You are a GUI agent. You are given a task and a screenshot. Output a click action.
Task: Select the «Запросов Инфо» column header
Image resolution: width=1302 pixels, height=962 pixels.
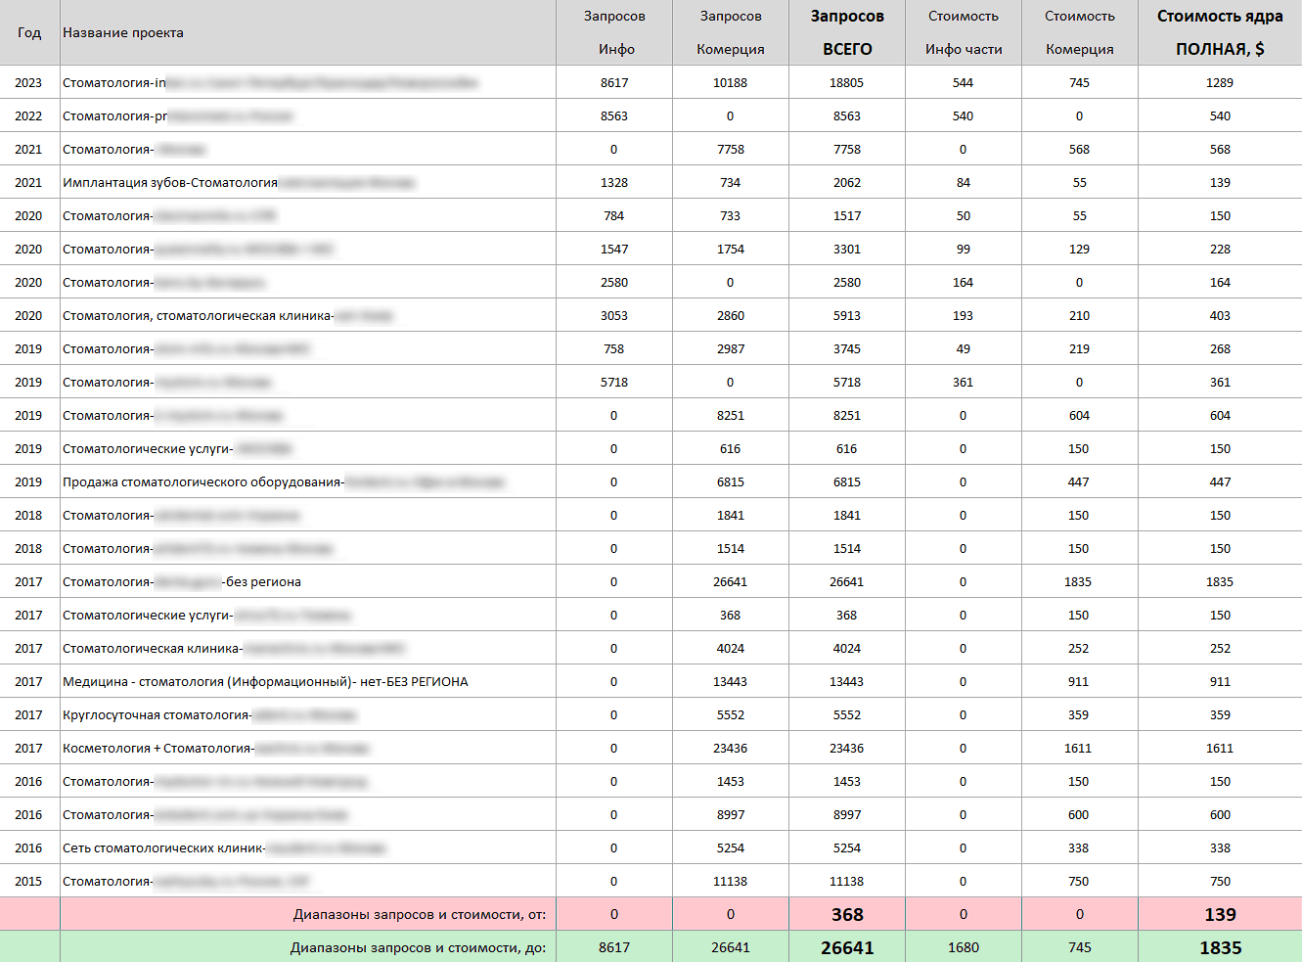coord(613,30)
